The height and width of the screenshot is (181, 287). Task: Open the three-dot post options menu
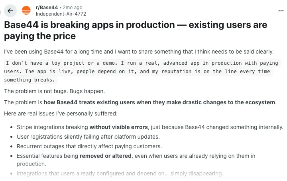pos(281,11)
